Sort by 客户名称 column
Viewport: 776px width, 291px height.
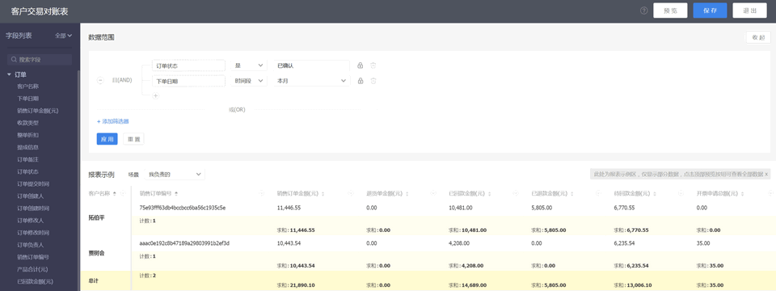[115, 193]
